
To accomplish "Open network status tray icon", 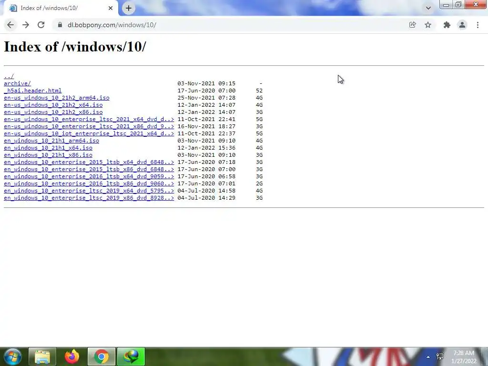I will coord(440,357).
